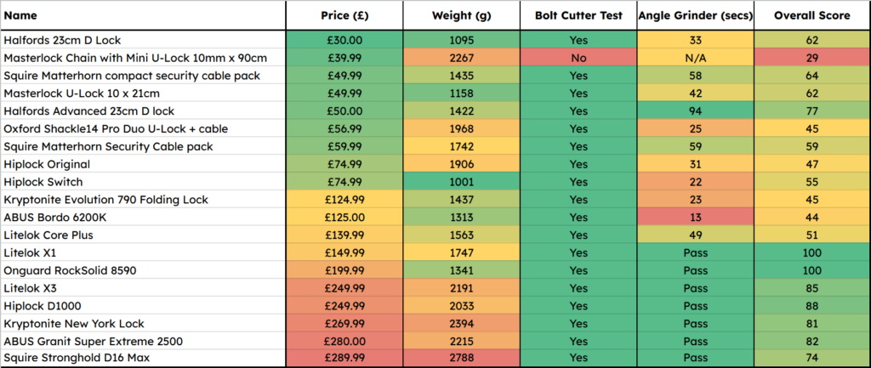The height and width of the screenshot is (368, 871).
Task: Select Litelok X1 overall score of 100
Action: [x=811, y=252]
